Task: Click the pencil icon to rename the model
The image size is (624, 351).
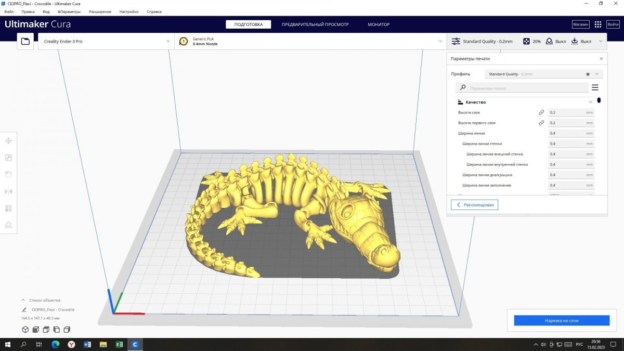Action: (x=24, y=309)
